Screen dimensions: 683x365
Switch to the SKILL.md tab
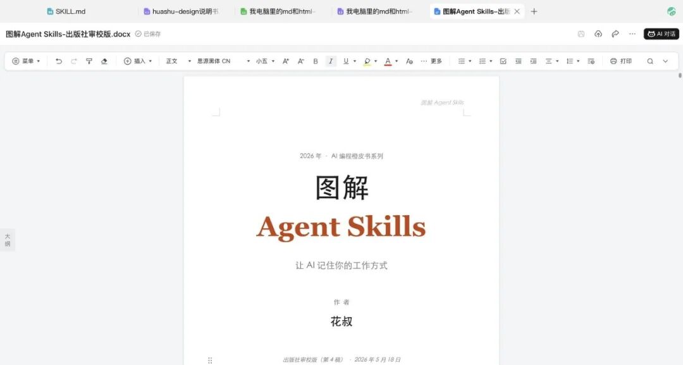pos(66,12)
